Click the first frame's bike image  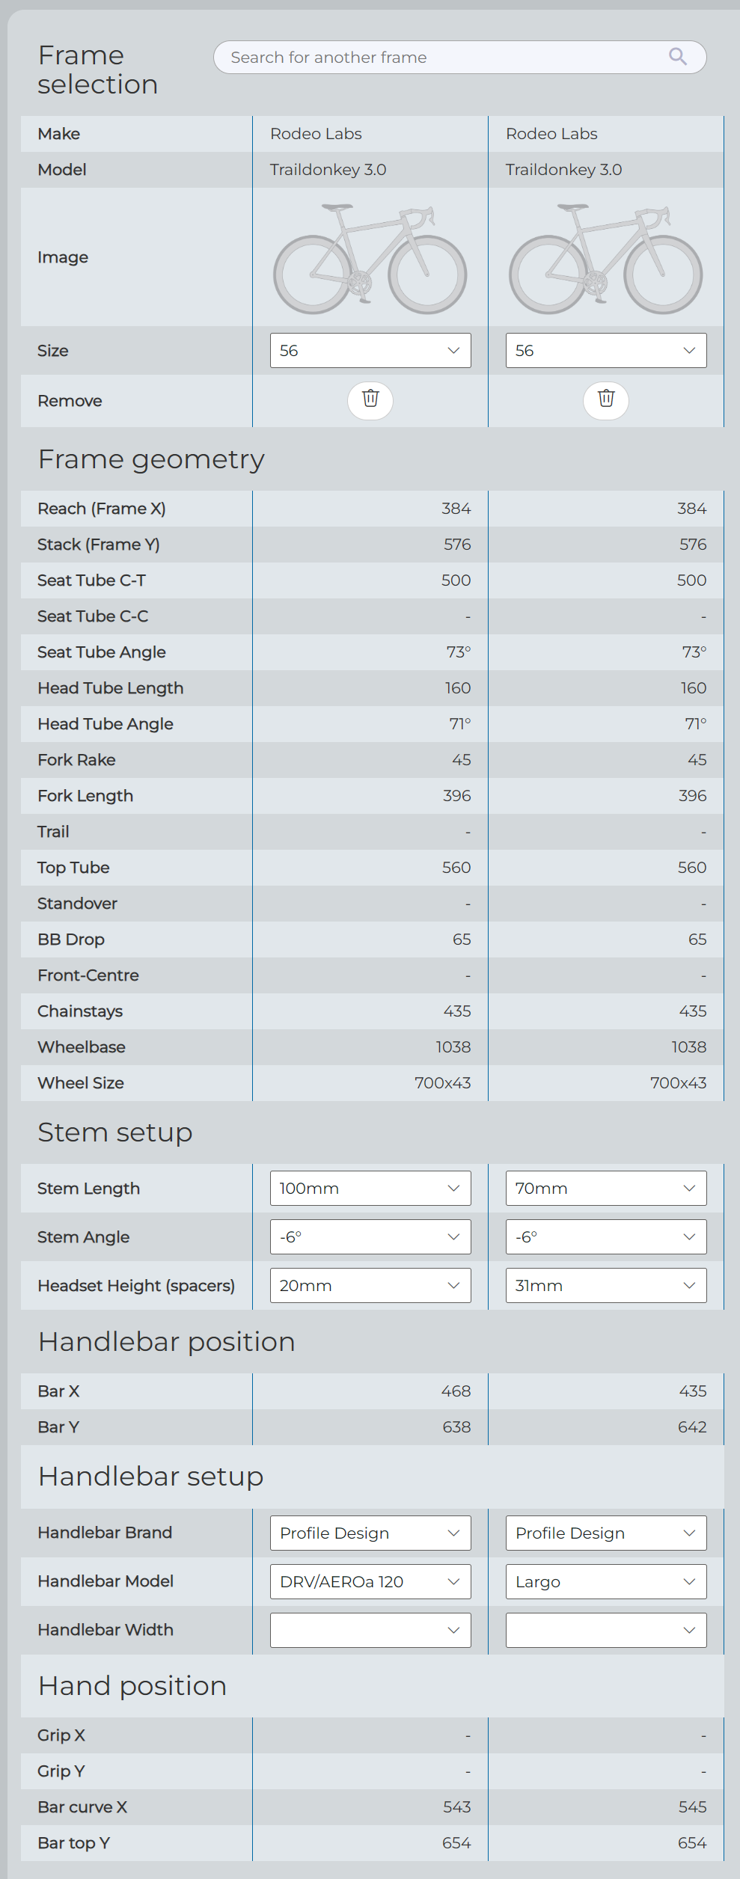370,258
